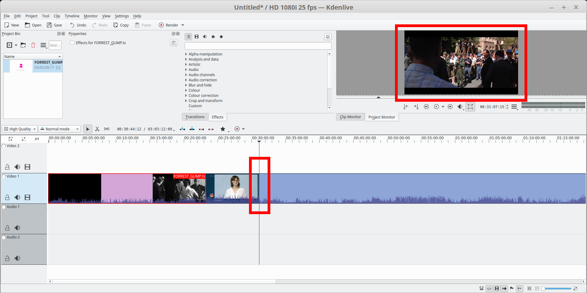Open the Monitor menu
The height and width of the screenshot is (293, 587).
pos(91,16)
